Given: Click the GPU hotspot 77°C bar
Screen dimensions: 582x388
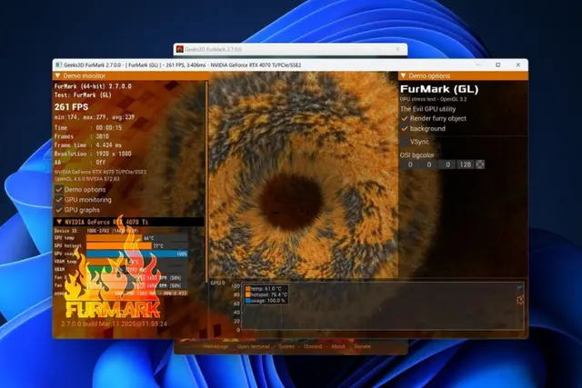Looking at the screenshot, I should [119, 246].
